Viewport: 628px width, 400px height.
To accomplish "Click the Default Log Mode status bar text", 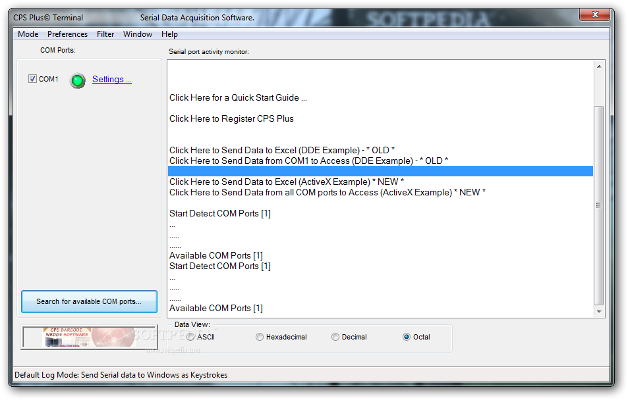I will point(121,375).
